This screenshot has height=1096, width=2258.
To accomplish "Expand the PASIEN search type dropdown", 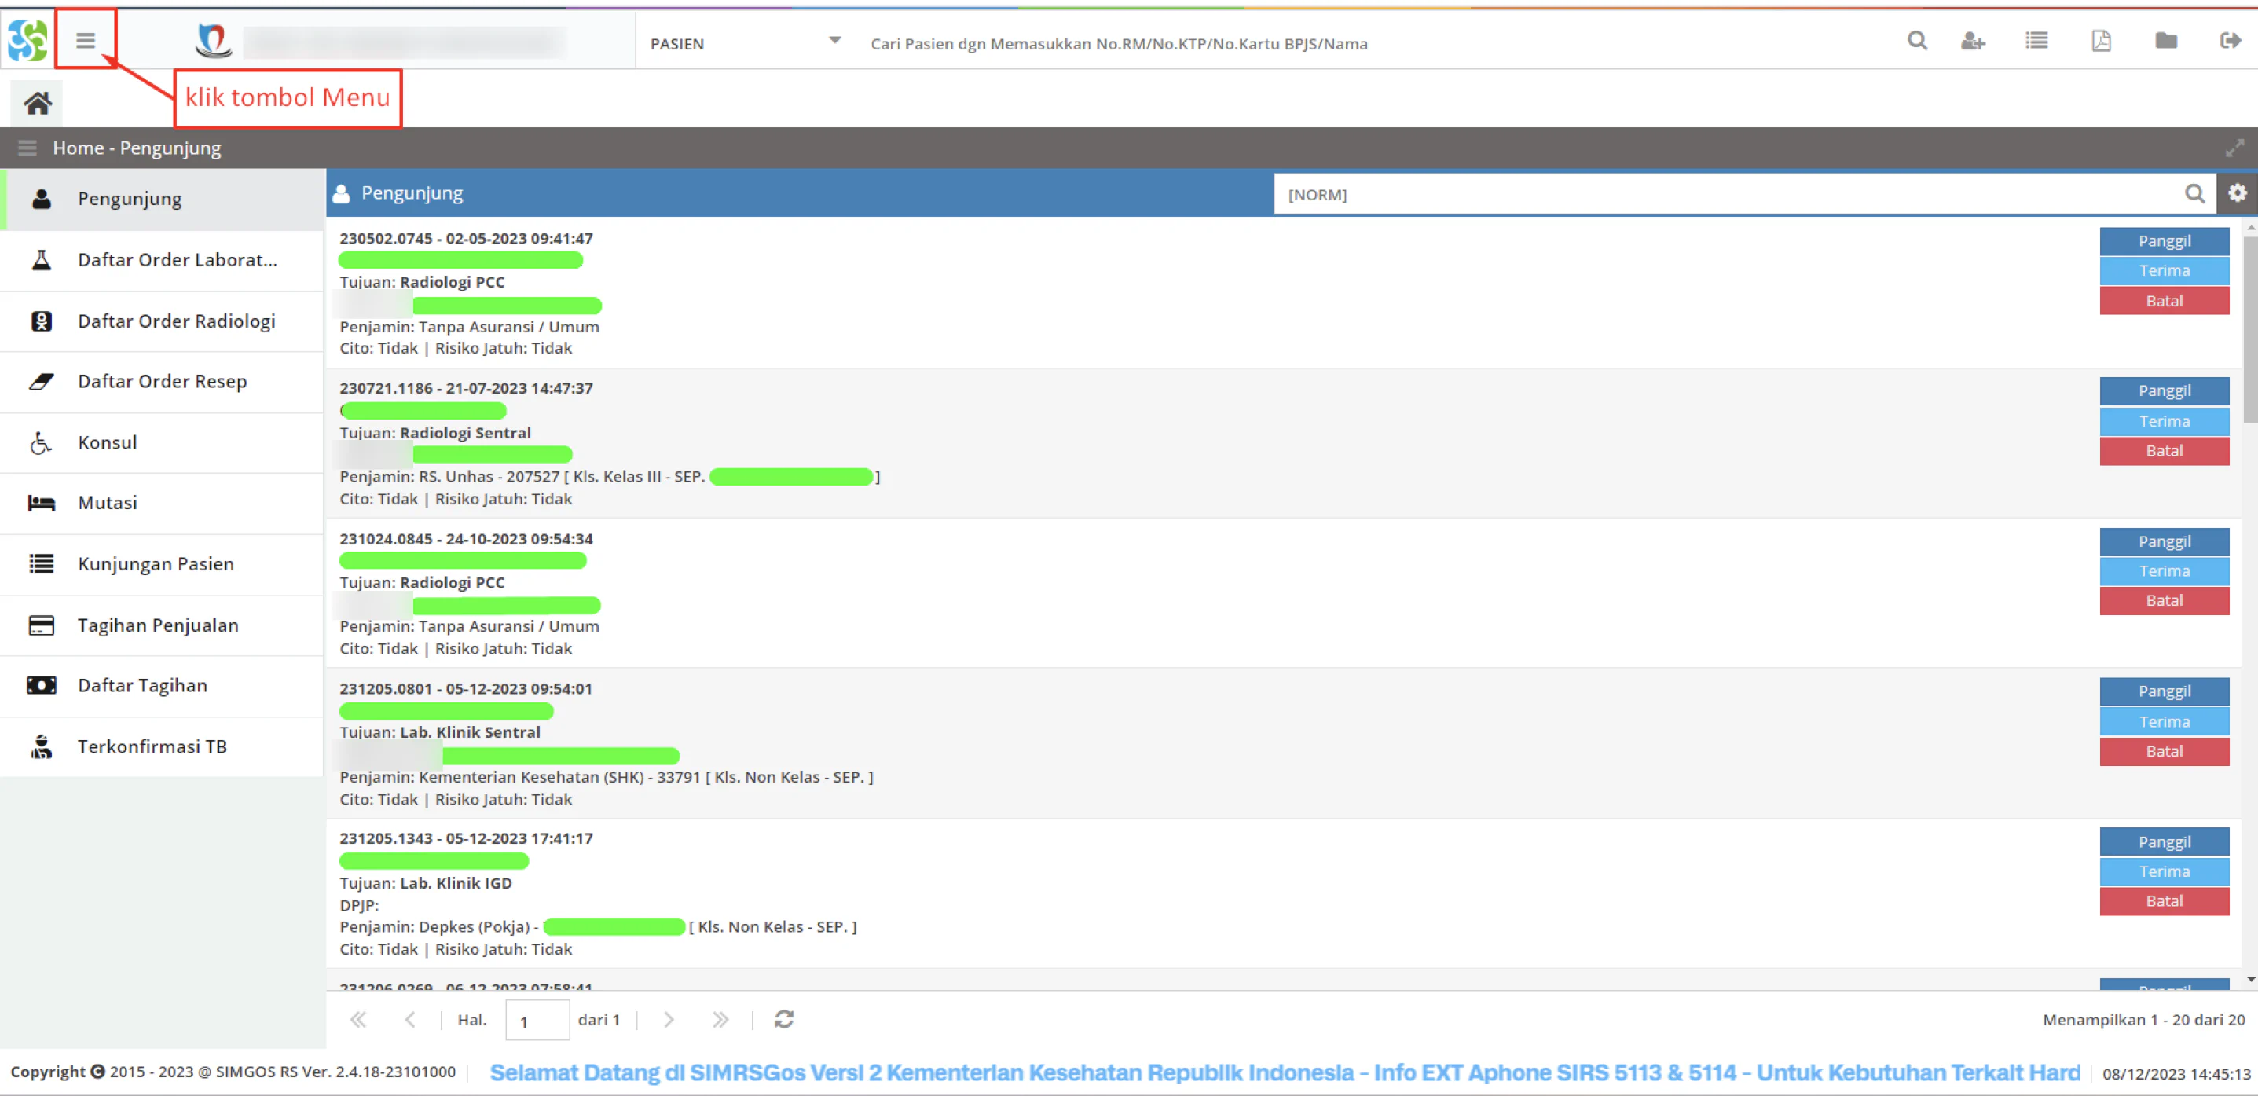I will [834, 41].
